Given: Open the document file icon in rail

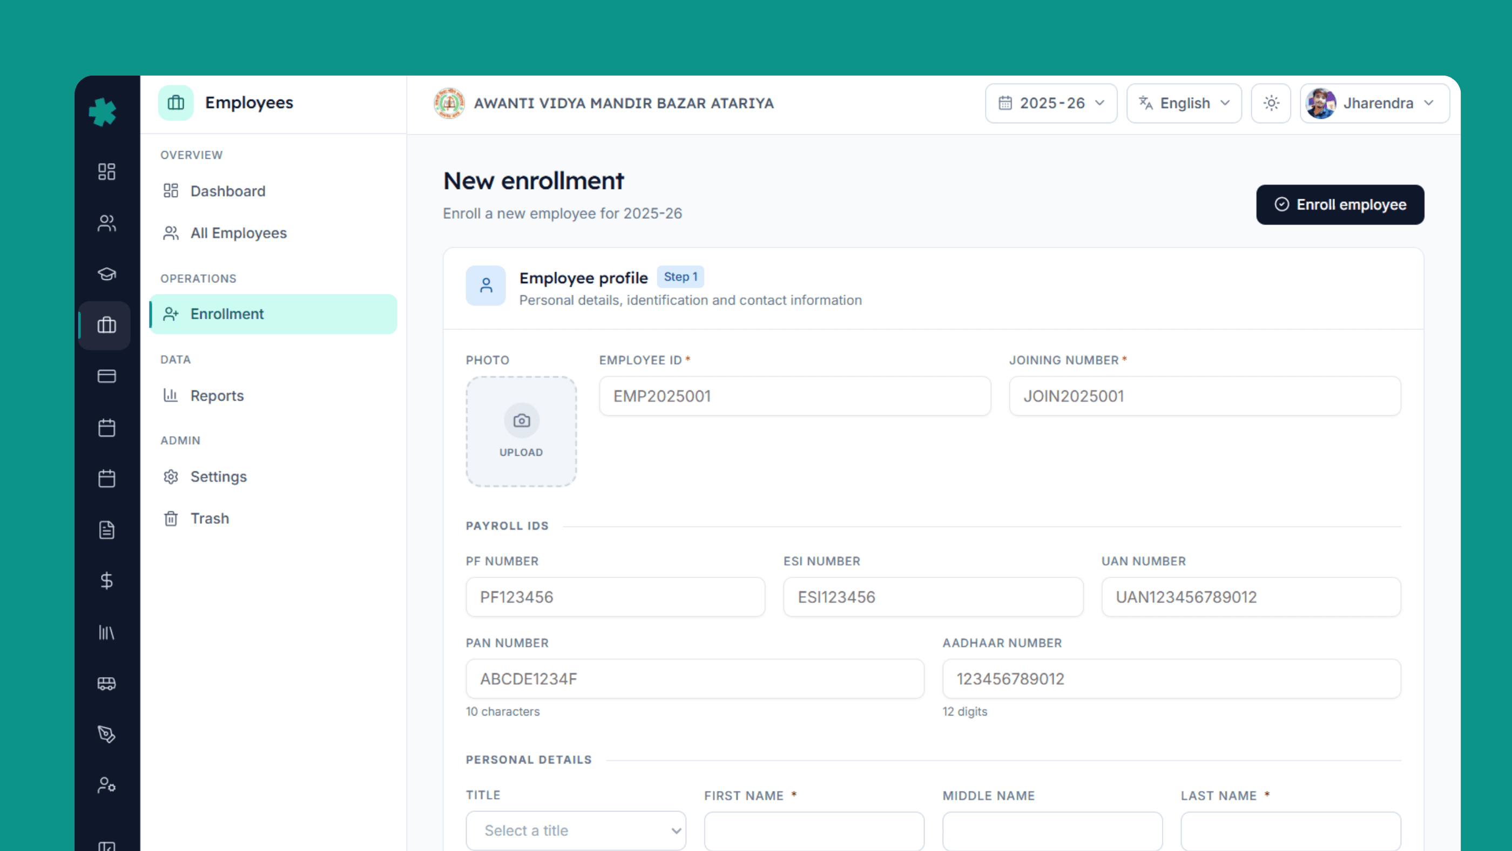Looking at the screenshot, I should pyautogui.click(x=107, y=530).
